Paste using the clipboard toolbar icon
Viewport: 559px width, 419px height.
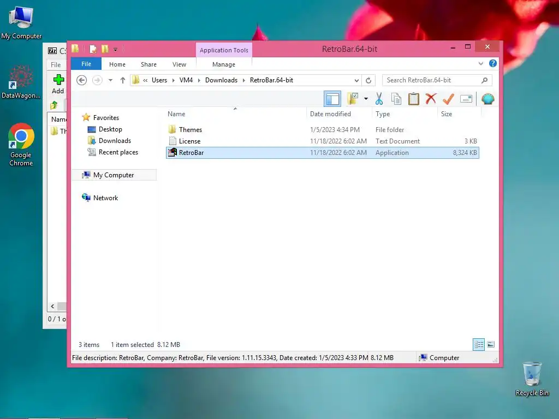point(414,99)
